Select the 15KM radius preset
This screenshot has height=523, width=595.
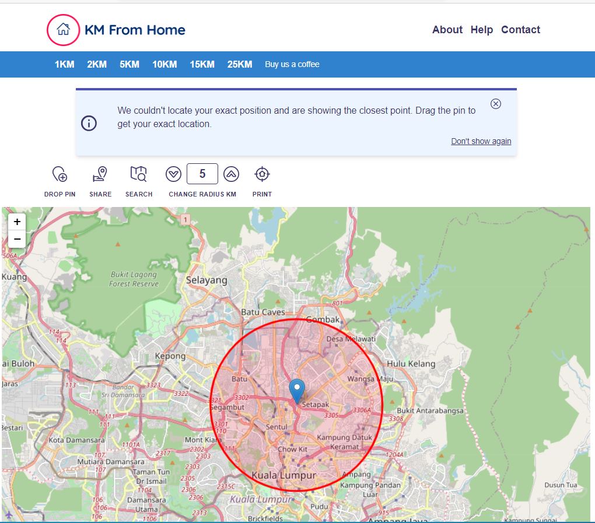[202, 65]
